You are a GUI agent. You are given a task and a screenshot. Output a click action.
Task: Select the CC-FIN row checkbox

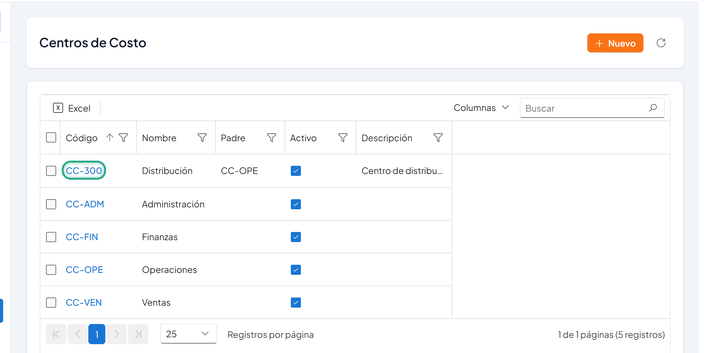point(51,237)
